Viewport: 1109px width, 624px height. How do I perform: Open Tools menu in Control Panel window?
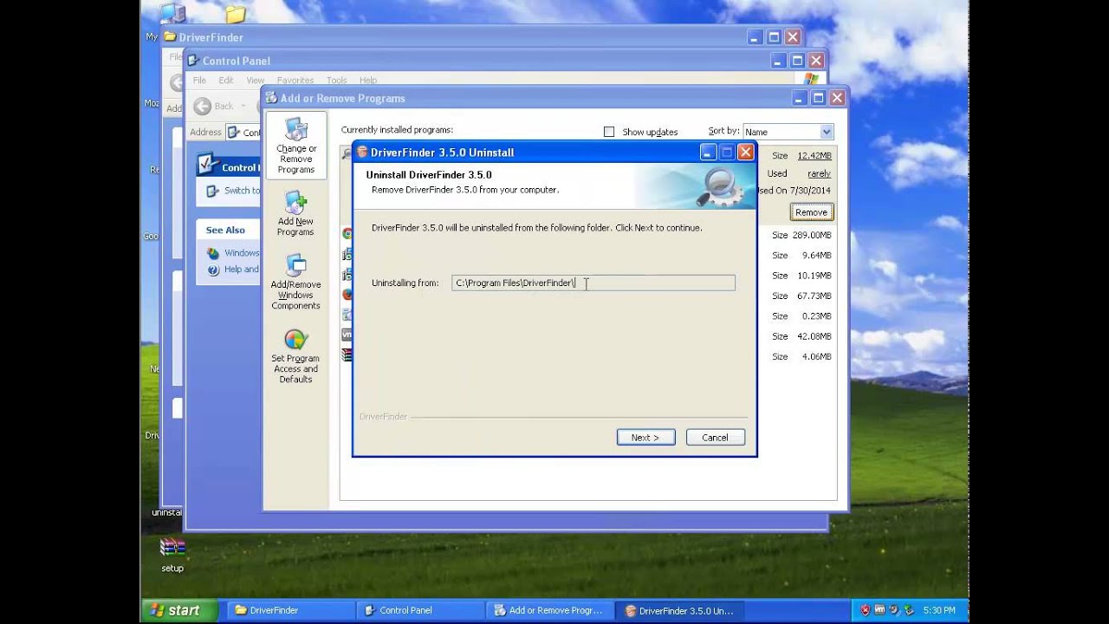pyautogui.click(x=337, y=81)
